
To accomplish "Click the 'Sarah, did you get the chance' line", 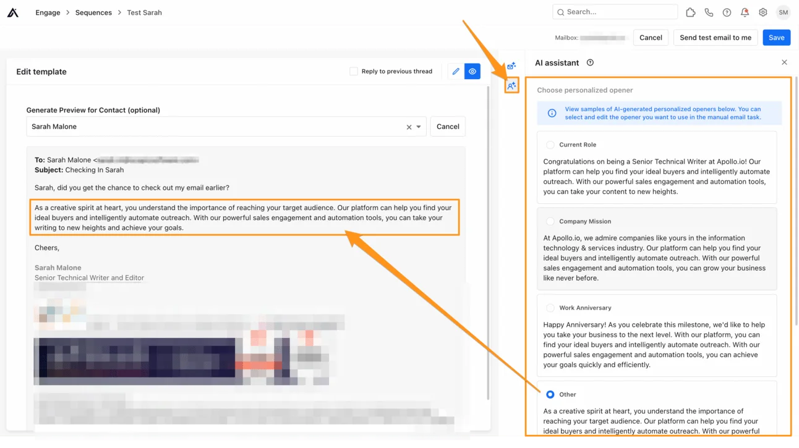I will pyautogui.click(x=132, y=188).
